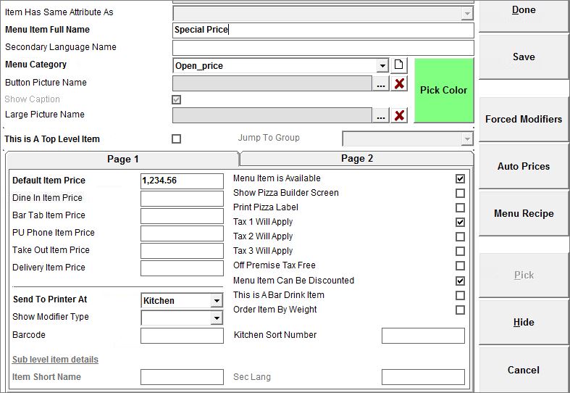This screenshot has width=570, height=393.
Task: Click the Default Item Price field
Action: [x=182, y=181]
